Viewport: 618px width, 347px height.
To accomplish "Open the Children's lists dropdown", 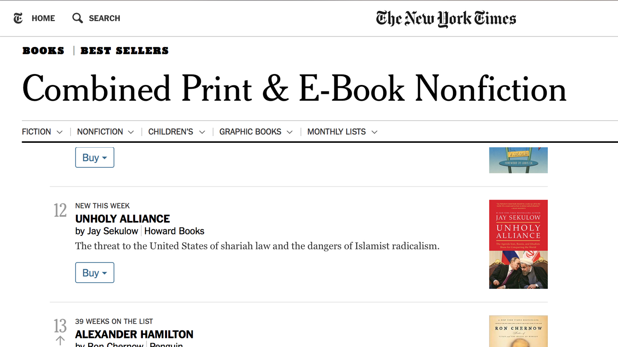I will coord(176,132).
